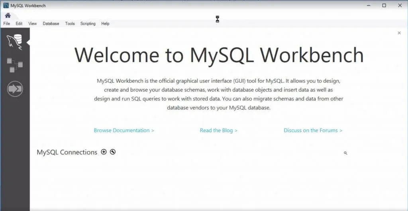The height and width of the screenshot is (211, 408).
Task: Visit the Discuss on the Forums link
Action: coord(313,130)
